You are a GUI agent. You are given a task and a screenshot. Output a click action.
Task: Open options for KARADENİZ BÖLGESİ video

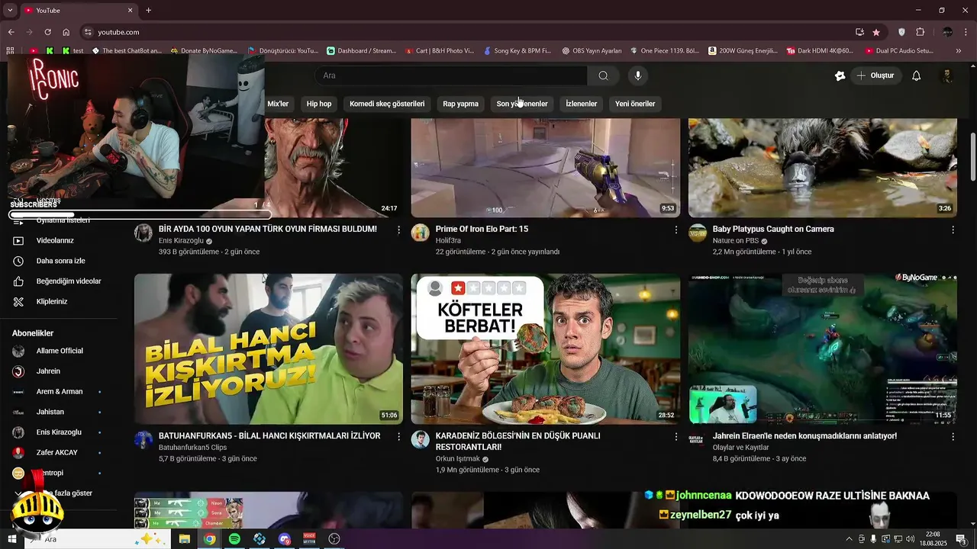[x=676, y=437]
